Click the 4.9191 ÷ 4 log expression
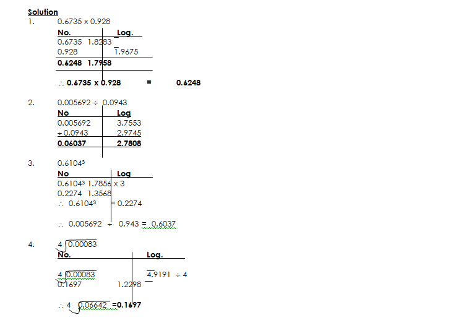This screenshot has width=461, height=328. (166, 275)
